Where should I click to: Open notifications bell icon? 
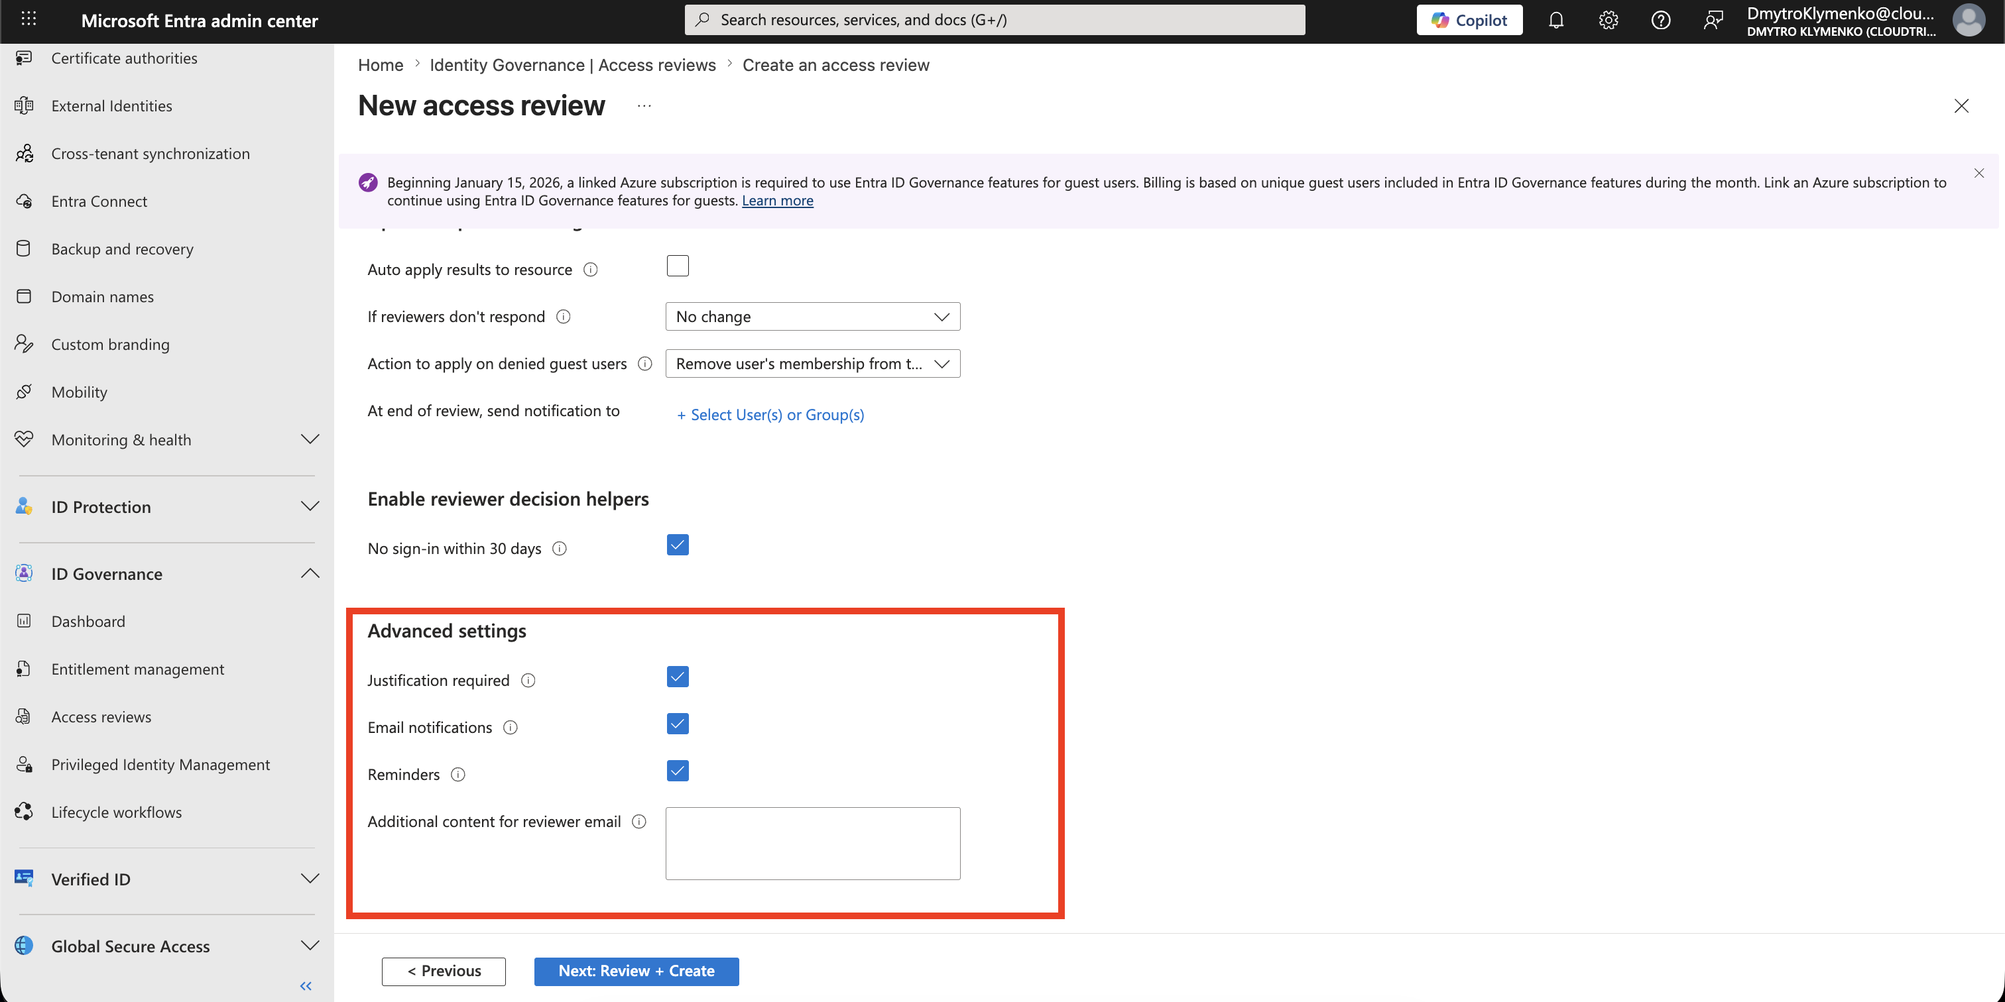tap(1556, 21)
